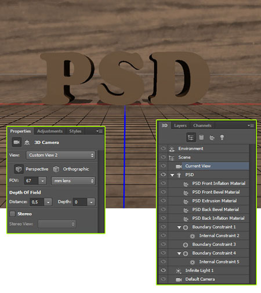
Task: Hide the PSD mesh with eye icon
Action: (163, 175)
